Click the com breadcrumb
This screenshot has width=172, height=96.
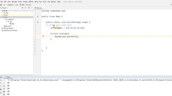pyautogui.click(x=17, y=5)
